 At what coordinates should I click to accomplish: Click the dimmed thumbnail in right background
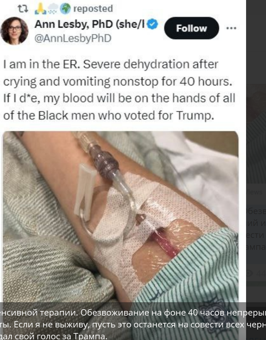click(256, 133)
